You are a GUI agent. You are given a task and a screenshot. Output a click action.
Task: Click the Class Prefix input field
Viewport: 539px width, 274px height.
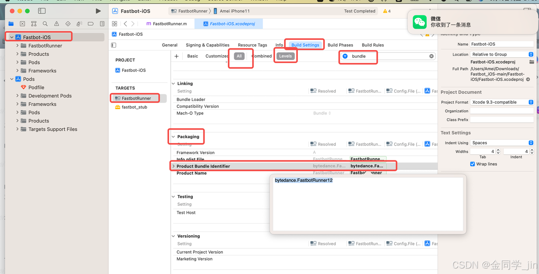click(x=502, y=120)
